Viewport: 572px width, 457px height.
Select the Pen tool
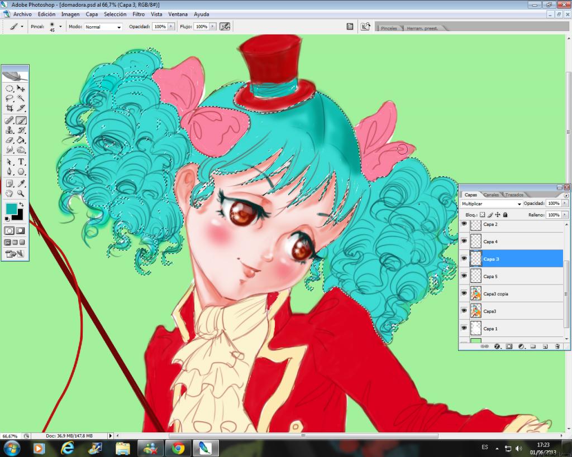pyautogui.click(x=9, y=172)
